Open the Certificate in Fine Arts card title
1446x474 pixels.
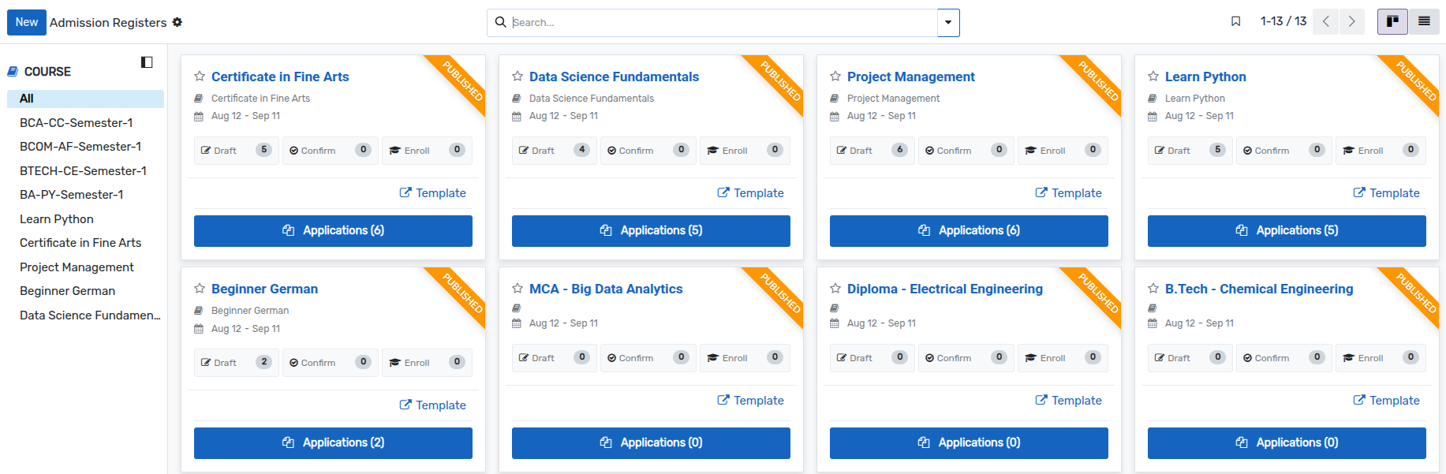[x=280, y=77]
